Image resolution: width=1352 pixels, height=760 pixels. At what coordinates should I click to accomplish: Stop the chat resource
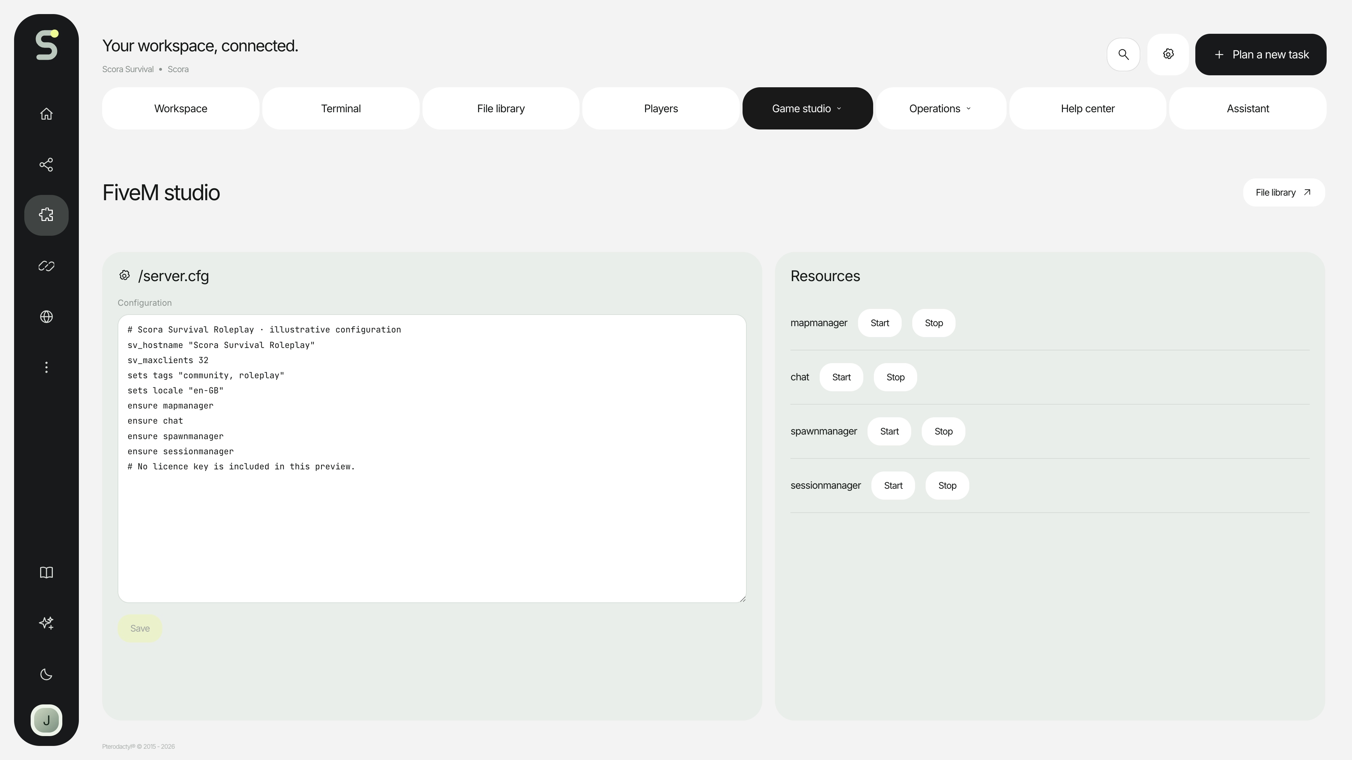pyautogui.click(x=895, y=377)
